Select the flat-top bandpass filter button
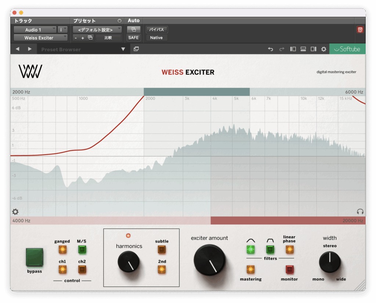Image resolution: width=376 pixels, height=303 pixels. 270,250
